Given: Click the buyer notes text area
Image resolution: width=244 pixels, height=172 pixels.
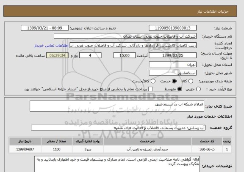Looking at the screenshot, I should (x=117, y=164).
